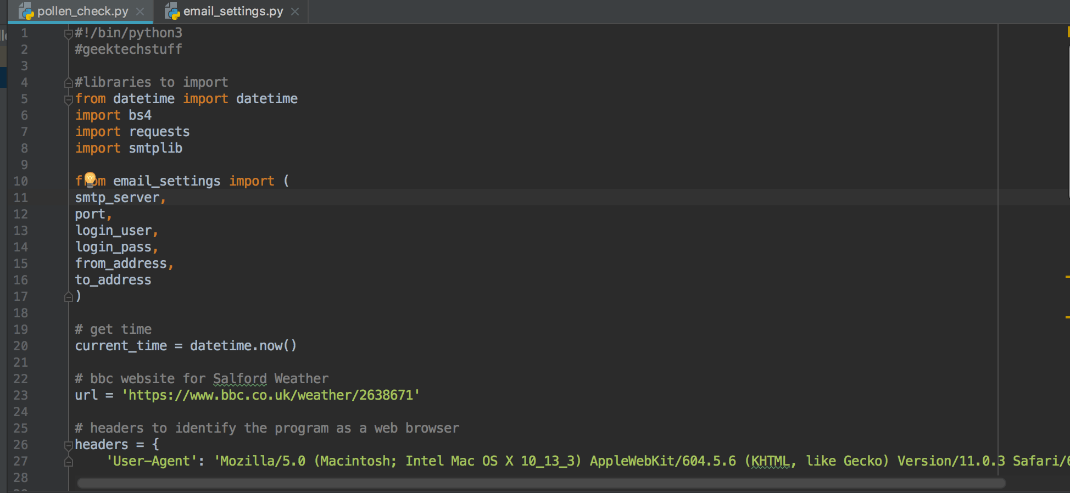The width and height of the screenshot is (1070, 493).
Task: Click the '#!/bin/python3' shebang line
Action: coord(129,33)
